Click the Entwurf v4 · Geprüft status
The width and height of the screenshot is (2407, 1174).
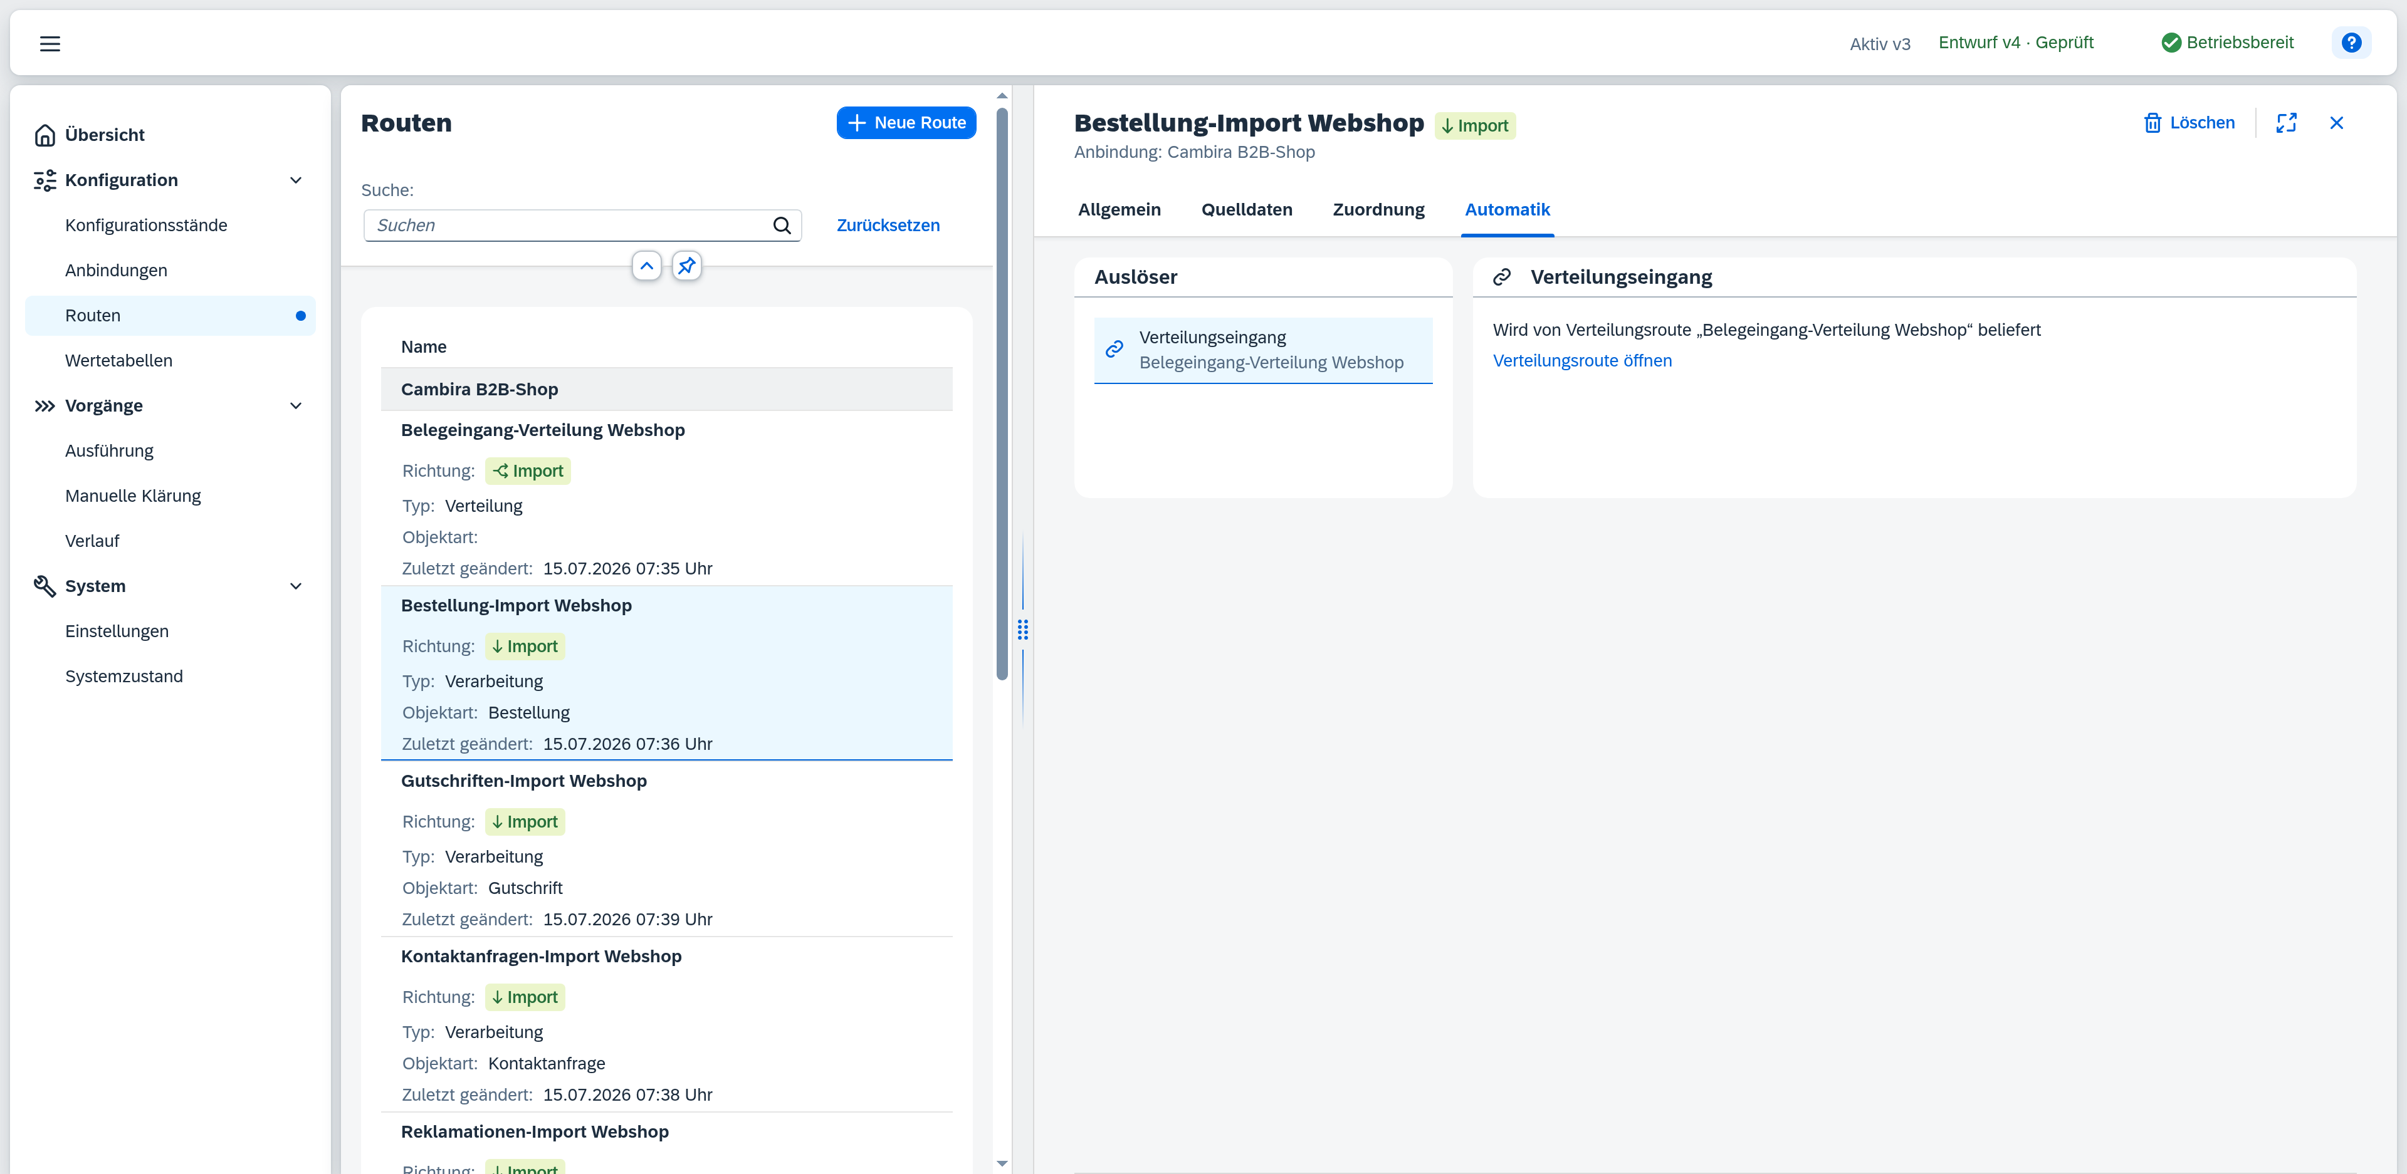pyautogui.click(x=2015, y=43)
